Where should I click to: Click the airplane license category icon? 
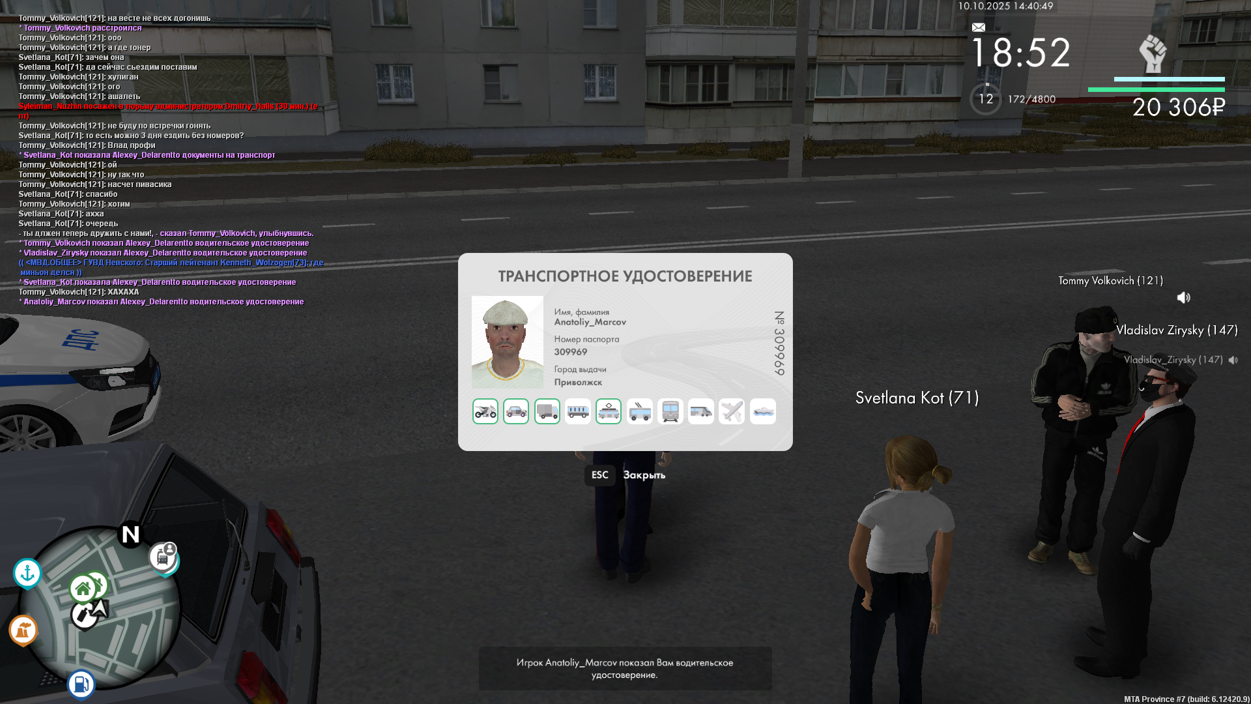coord(732,411)
